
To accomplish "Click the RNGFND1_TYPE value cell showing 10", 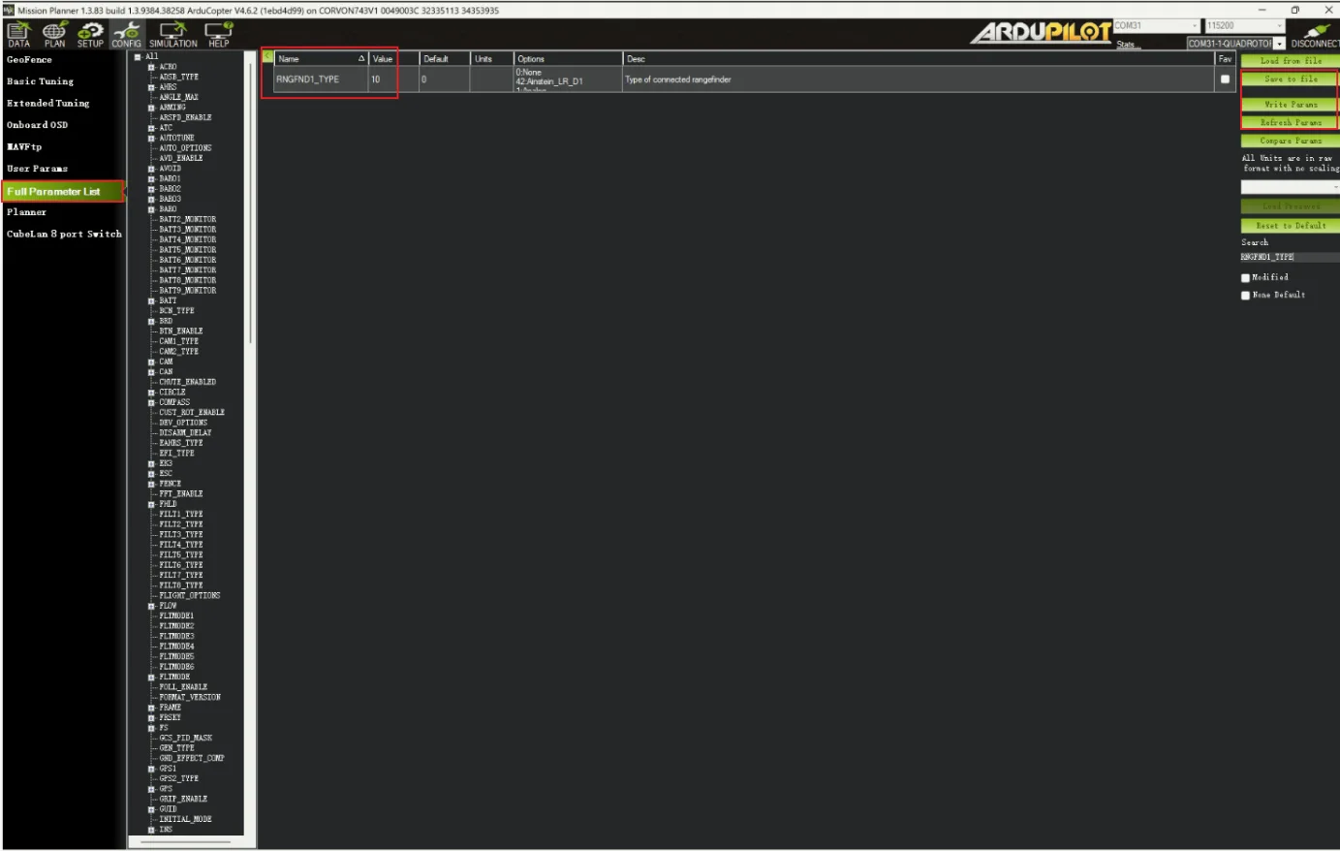I will (383, 79).
